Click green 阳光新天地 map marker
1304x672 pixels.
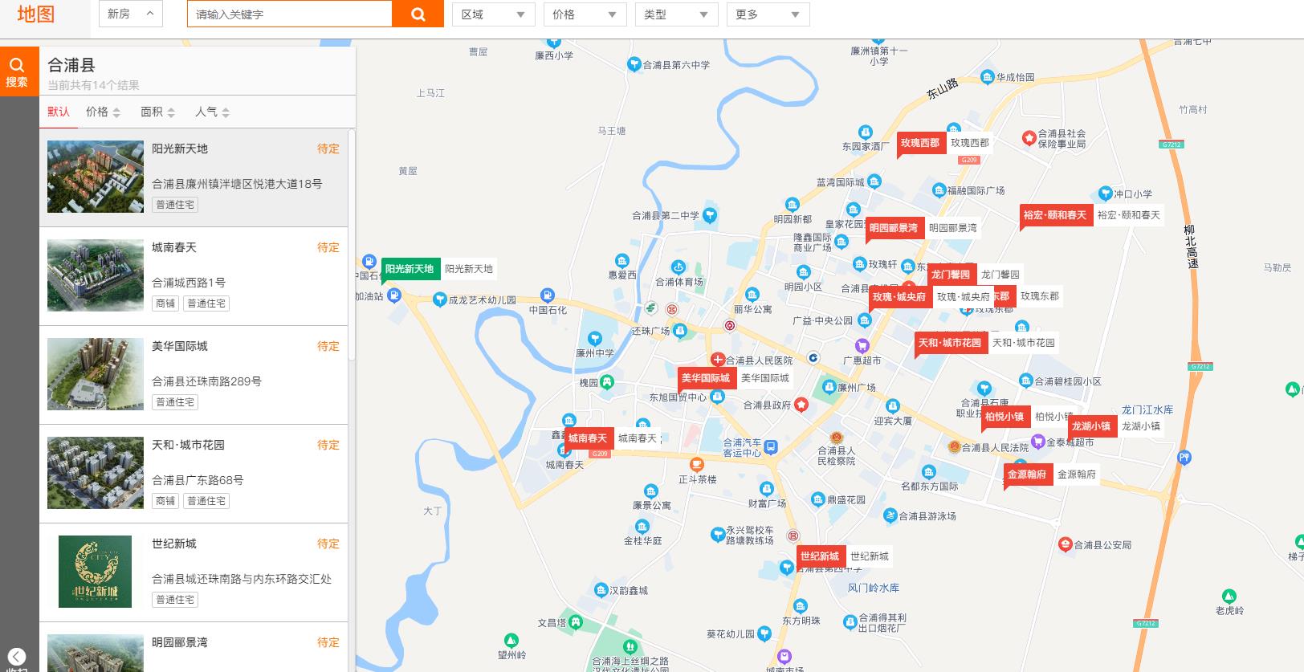409,270
